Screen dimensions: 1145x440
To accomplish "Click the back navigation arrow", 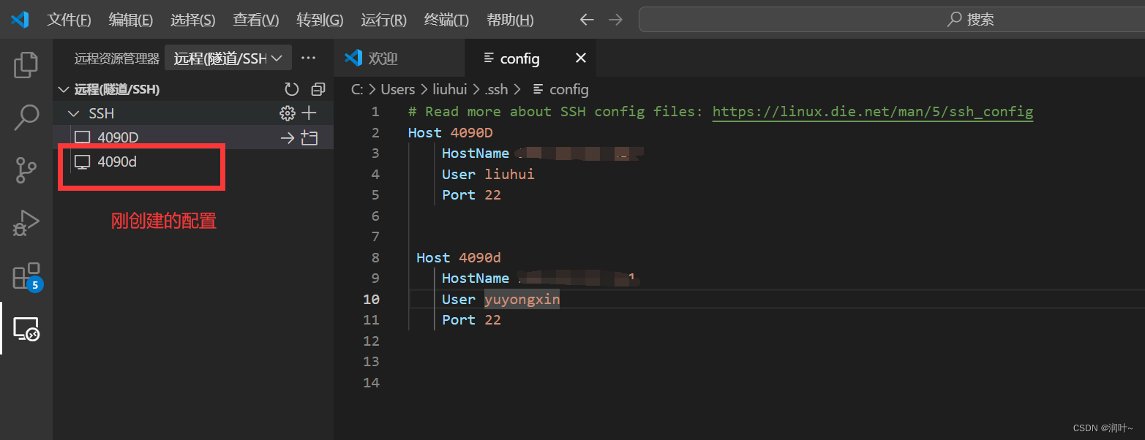I will point(586,20).
